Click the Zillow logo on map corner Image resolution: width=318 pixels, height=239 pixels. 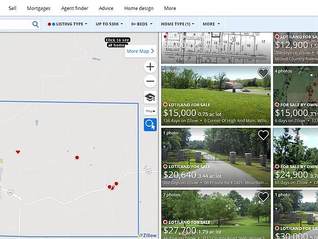click(147, 236)
